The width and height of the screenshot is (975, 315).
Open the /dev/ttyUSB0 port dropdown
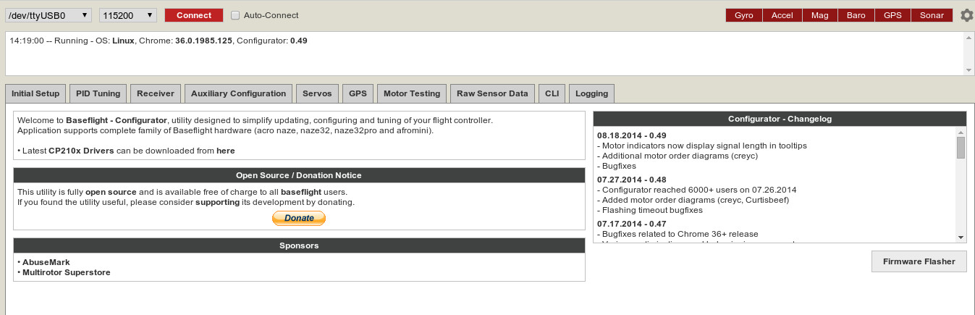[x=48, y=15]
